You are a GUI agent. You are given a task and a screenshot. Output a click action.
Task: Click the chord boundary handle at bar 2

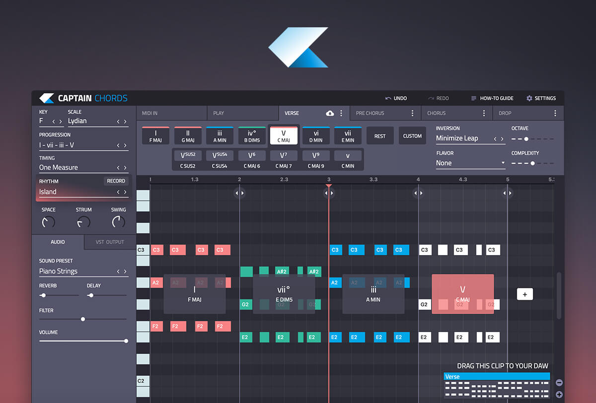[x=239, y=193]
